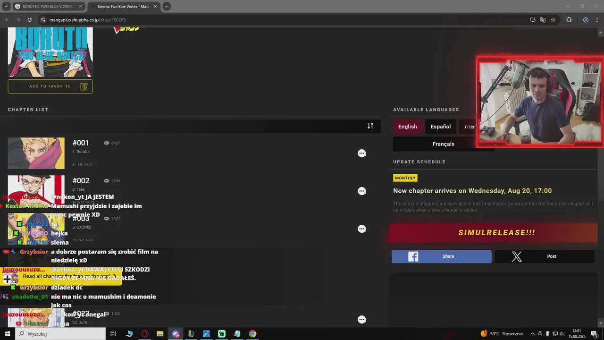The width and height of the screenshot is (604, 340).
Task: Open weather widget 30°C Słonecznie
Action: (502, 334)
